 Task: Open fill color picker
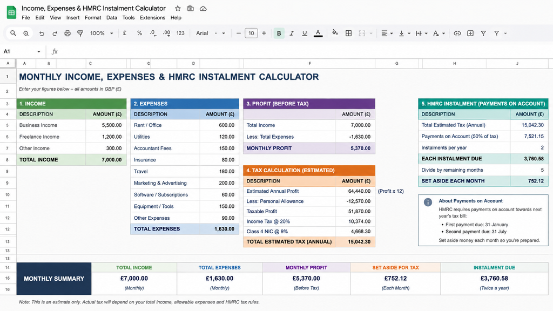(x=335, y=33)
